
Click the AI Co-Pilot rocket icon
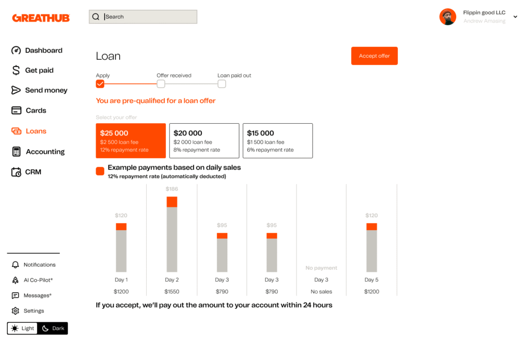coord(15,280)
